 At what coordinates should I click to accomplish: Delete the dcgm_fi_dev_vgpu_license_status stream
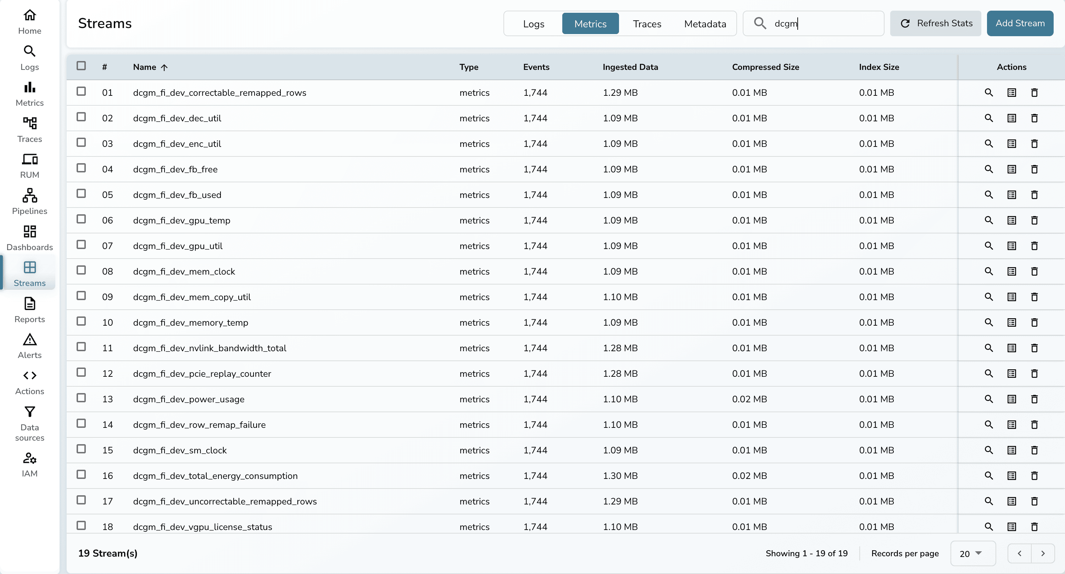pos(1035,526)
